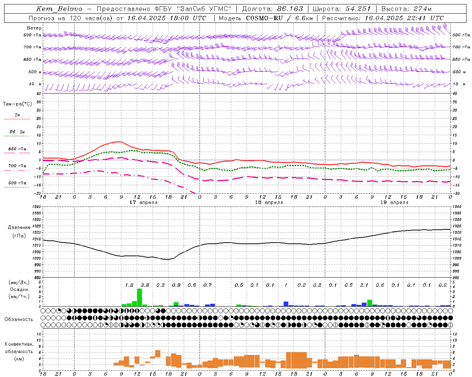Click the 3-hour precipitation value "0.7"

coord(208,285)
